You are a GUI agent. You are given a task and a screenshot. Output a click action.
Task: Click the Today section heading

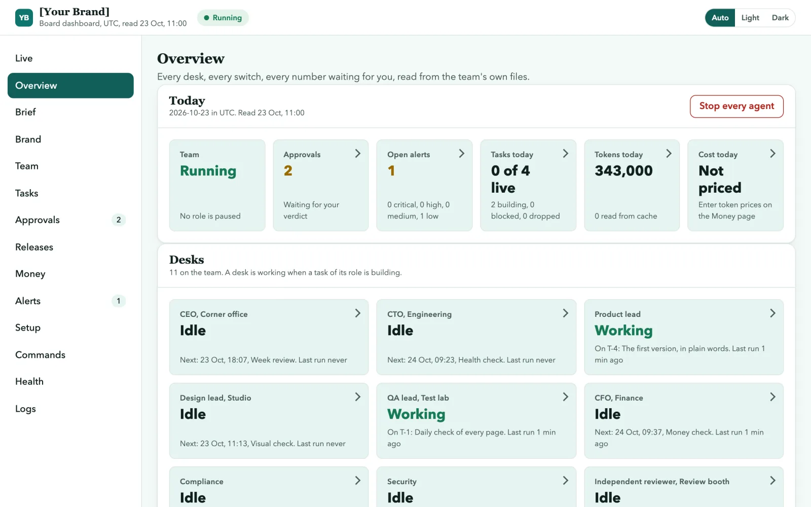[187, 100]
